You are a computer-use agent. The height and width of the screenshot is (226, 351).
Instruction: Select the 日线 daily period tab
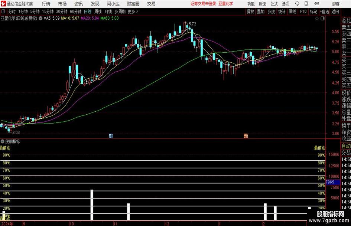(x=88, y=12)
